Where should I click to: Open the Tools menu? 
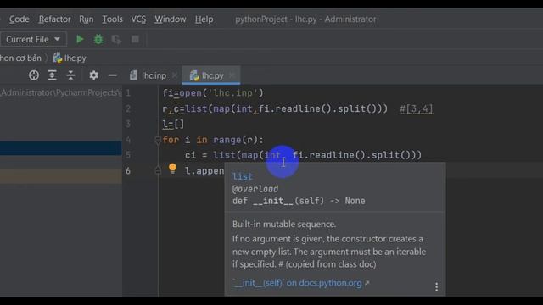[x=112, y=19]
